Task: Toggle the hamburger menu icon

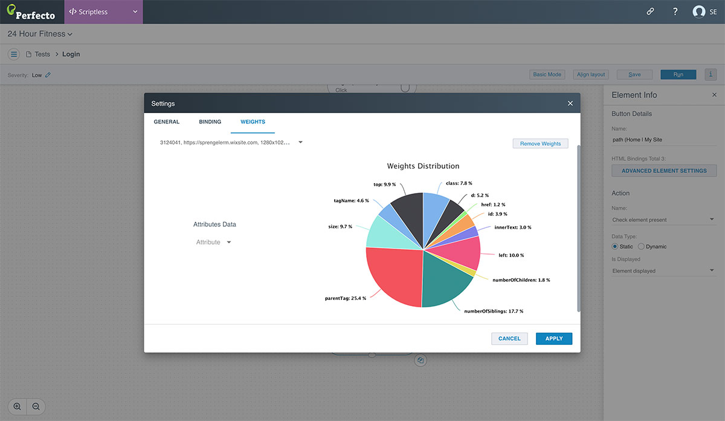Action: click(14, 54)
